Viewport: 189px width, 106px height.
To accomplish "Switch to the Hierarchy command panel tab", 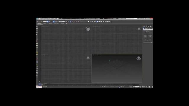I will pos(147,26).
